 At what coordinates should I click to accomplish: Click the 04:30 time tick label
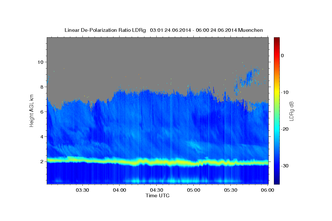point(156,190)
